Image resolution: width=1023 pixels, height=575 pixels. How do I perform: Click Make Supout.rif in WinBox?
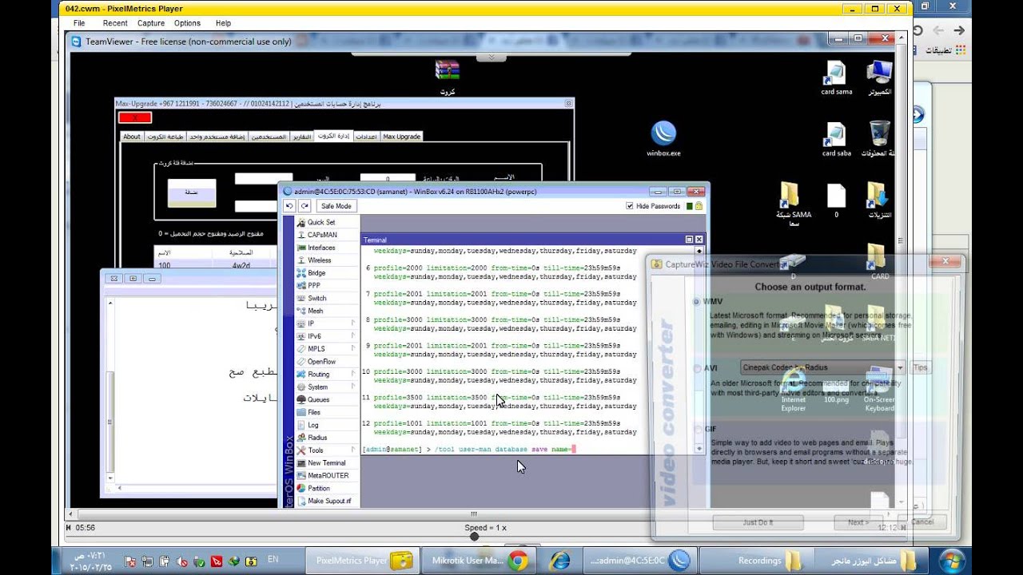[328, 501]
